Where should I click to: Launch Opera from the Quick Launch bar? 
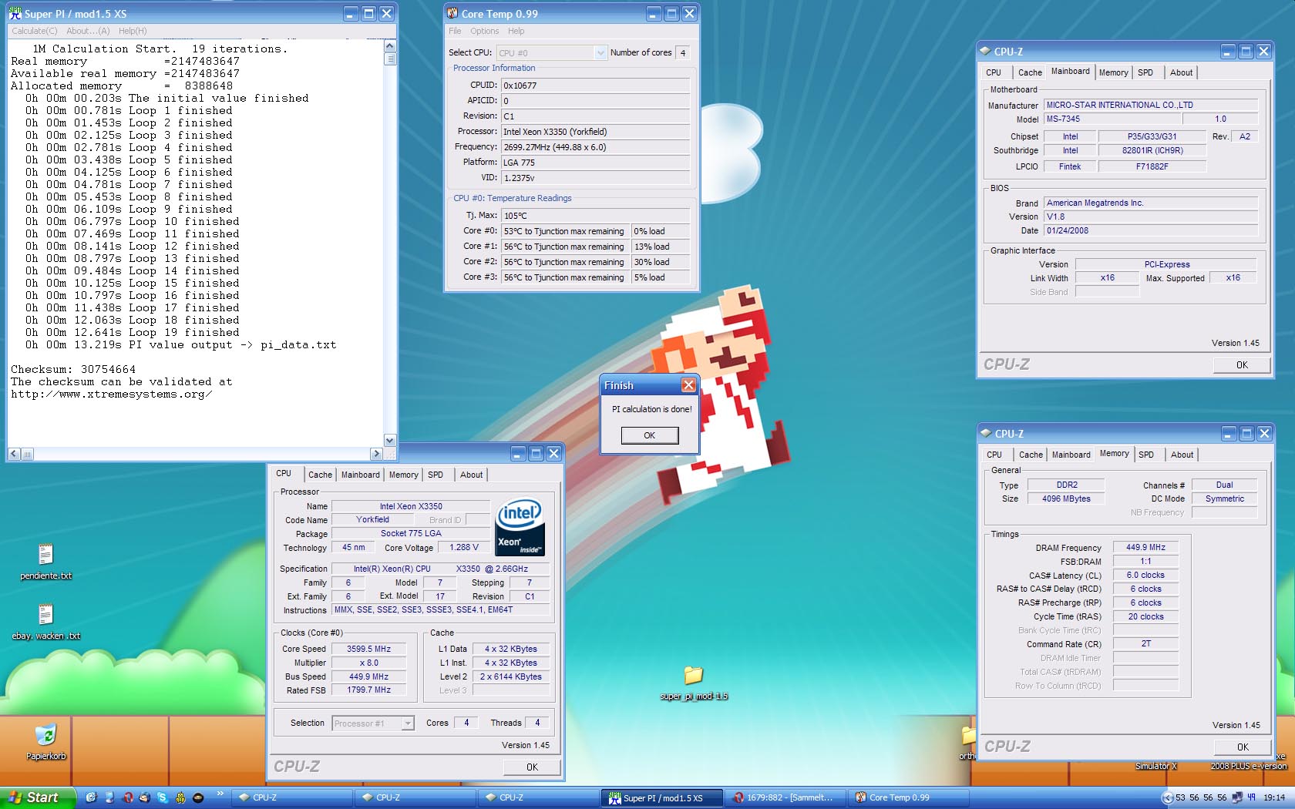(x=127, y=797)
